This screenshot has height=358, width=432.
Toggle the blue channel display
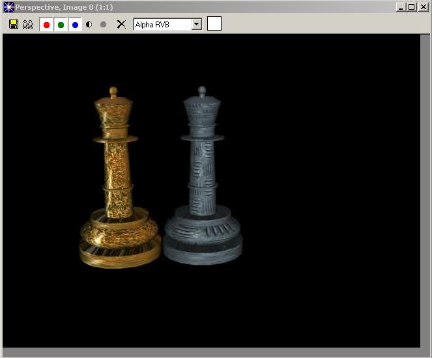tap(75, 25)
